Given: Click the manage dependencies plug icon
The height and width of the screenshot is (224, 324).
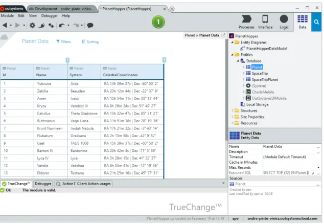Looking at the screenshot, I should [x=42, y=26].
